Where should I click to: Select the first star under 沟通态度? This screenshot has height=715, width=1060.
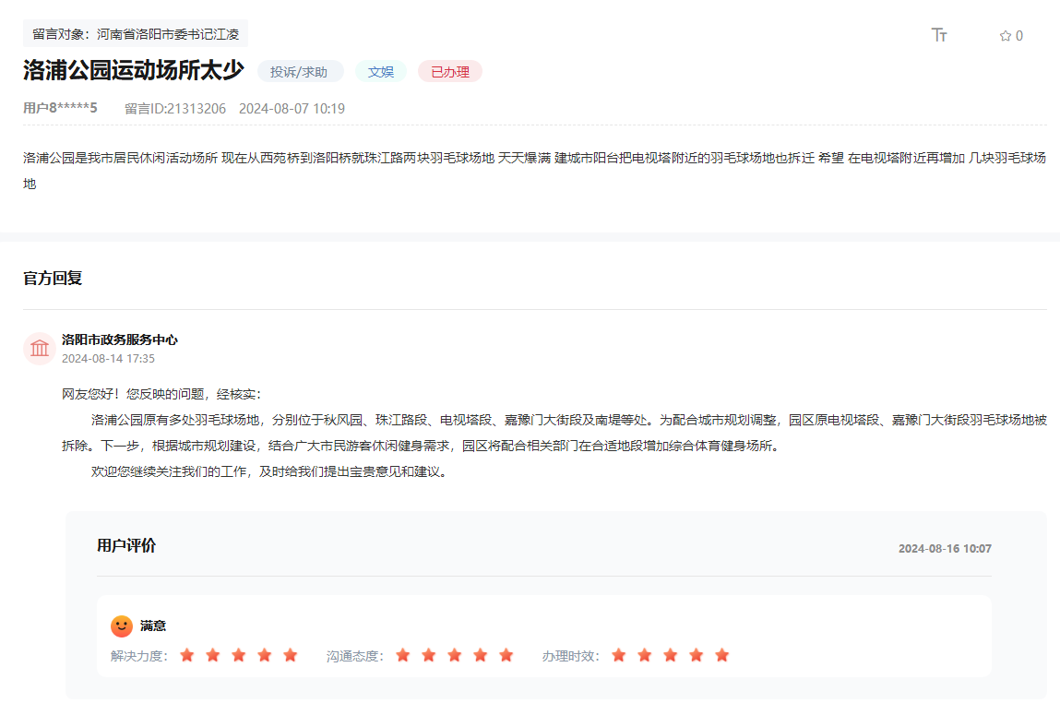[402, 655]
